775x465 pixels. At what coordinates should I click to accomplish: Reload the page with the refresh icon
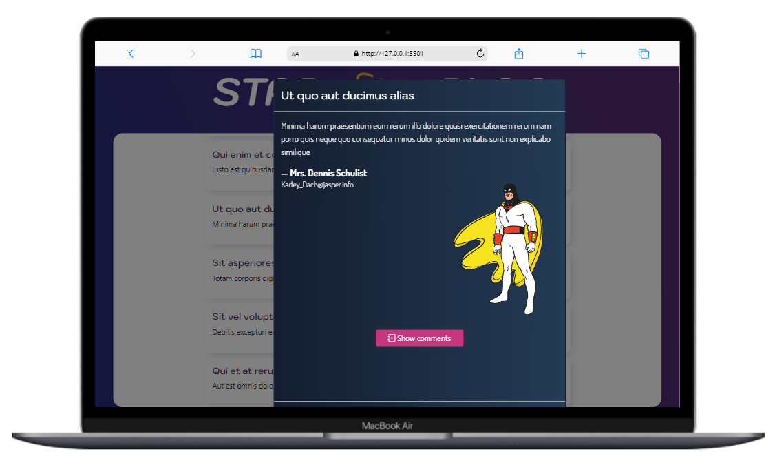(480, 54)
